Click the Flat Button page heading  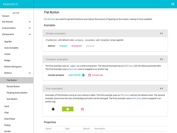[x=51, y=12]
